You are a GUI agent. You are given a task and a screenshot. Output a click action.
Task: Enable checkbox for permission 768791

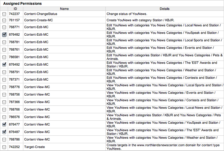[4, 72]
